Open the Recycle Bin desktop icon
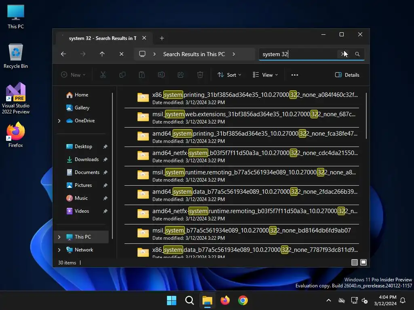414x310 pixels. tap(16, 57)
